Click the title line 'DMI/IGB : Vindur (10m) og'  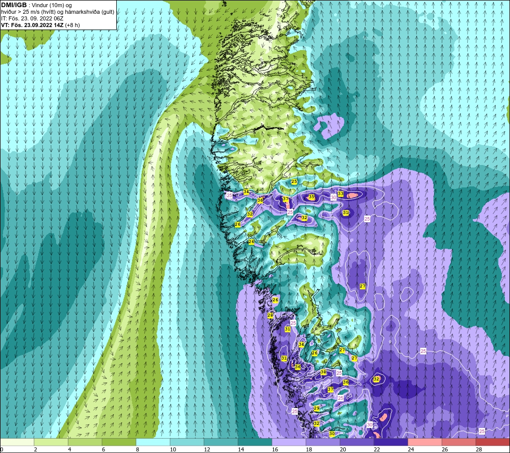click(x=37, y=5)
